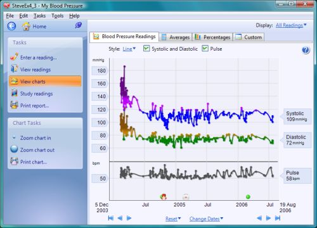Viewport: 317px width, 228px height.
Task: Switch to the Averages tab
Action: coord(176,37)
